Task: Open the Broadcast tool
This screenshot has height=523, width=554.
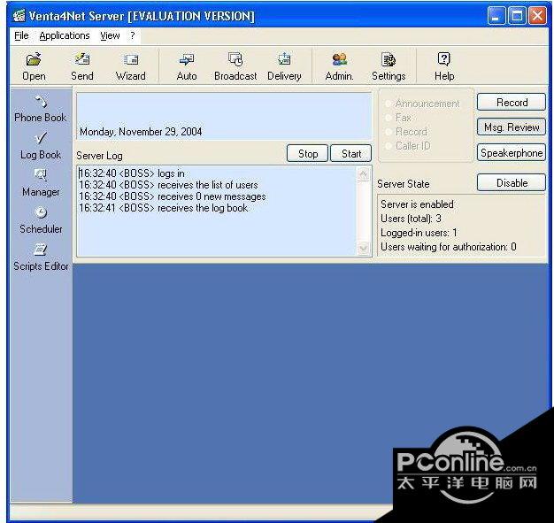Action: click(235, 66)
